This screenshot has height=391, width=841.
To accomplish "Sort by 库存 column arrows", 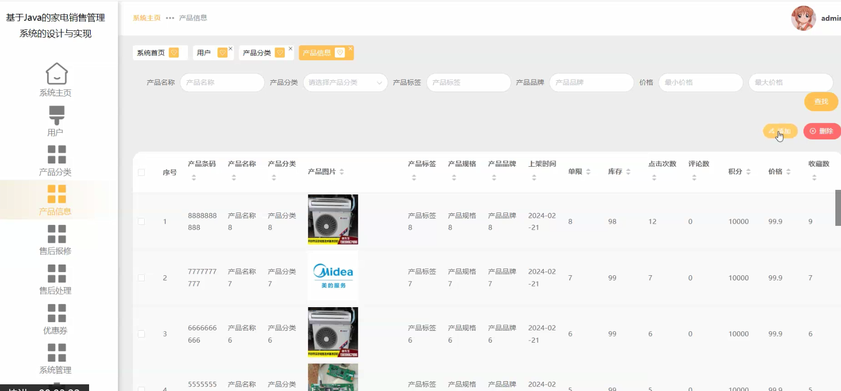I will click(628, 172).
